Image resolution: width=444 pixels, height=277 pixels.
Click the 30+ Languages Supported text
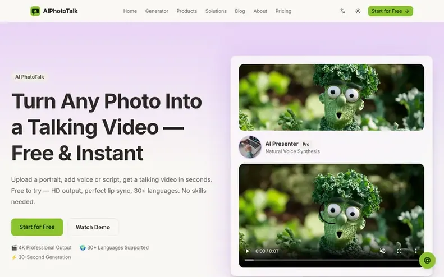point(118,248)
